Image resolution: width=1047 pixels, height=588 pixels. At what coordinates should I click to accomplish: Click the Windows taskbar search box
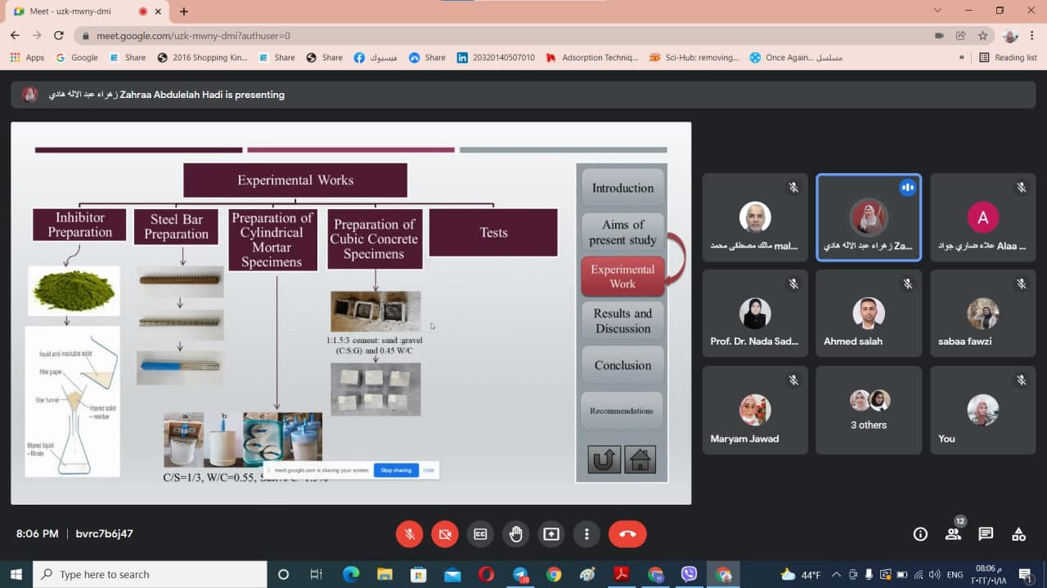pos(151,574)
